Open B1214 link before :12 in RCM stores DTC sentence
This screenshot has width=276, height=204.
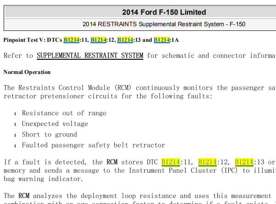[x=208, y=162]
